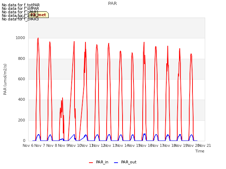Click the PAR (umol/m2/s) axis label
Image resolution: width=226 pixels, height=169 pixels.
5,79
